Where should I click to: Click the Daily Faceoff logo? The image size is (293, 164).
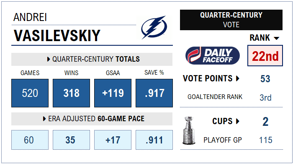click(x=213, y=56)
